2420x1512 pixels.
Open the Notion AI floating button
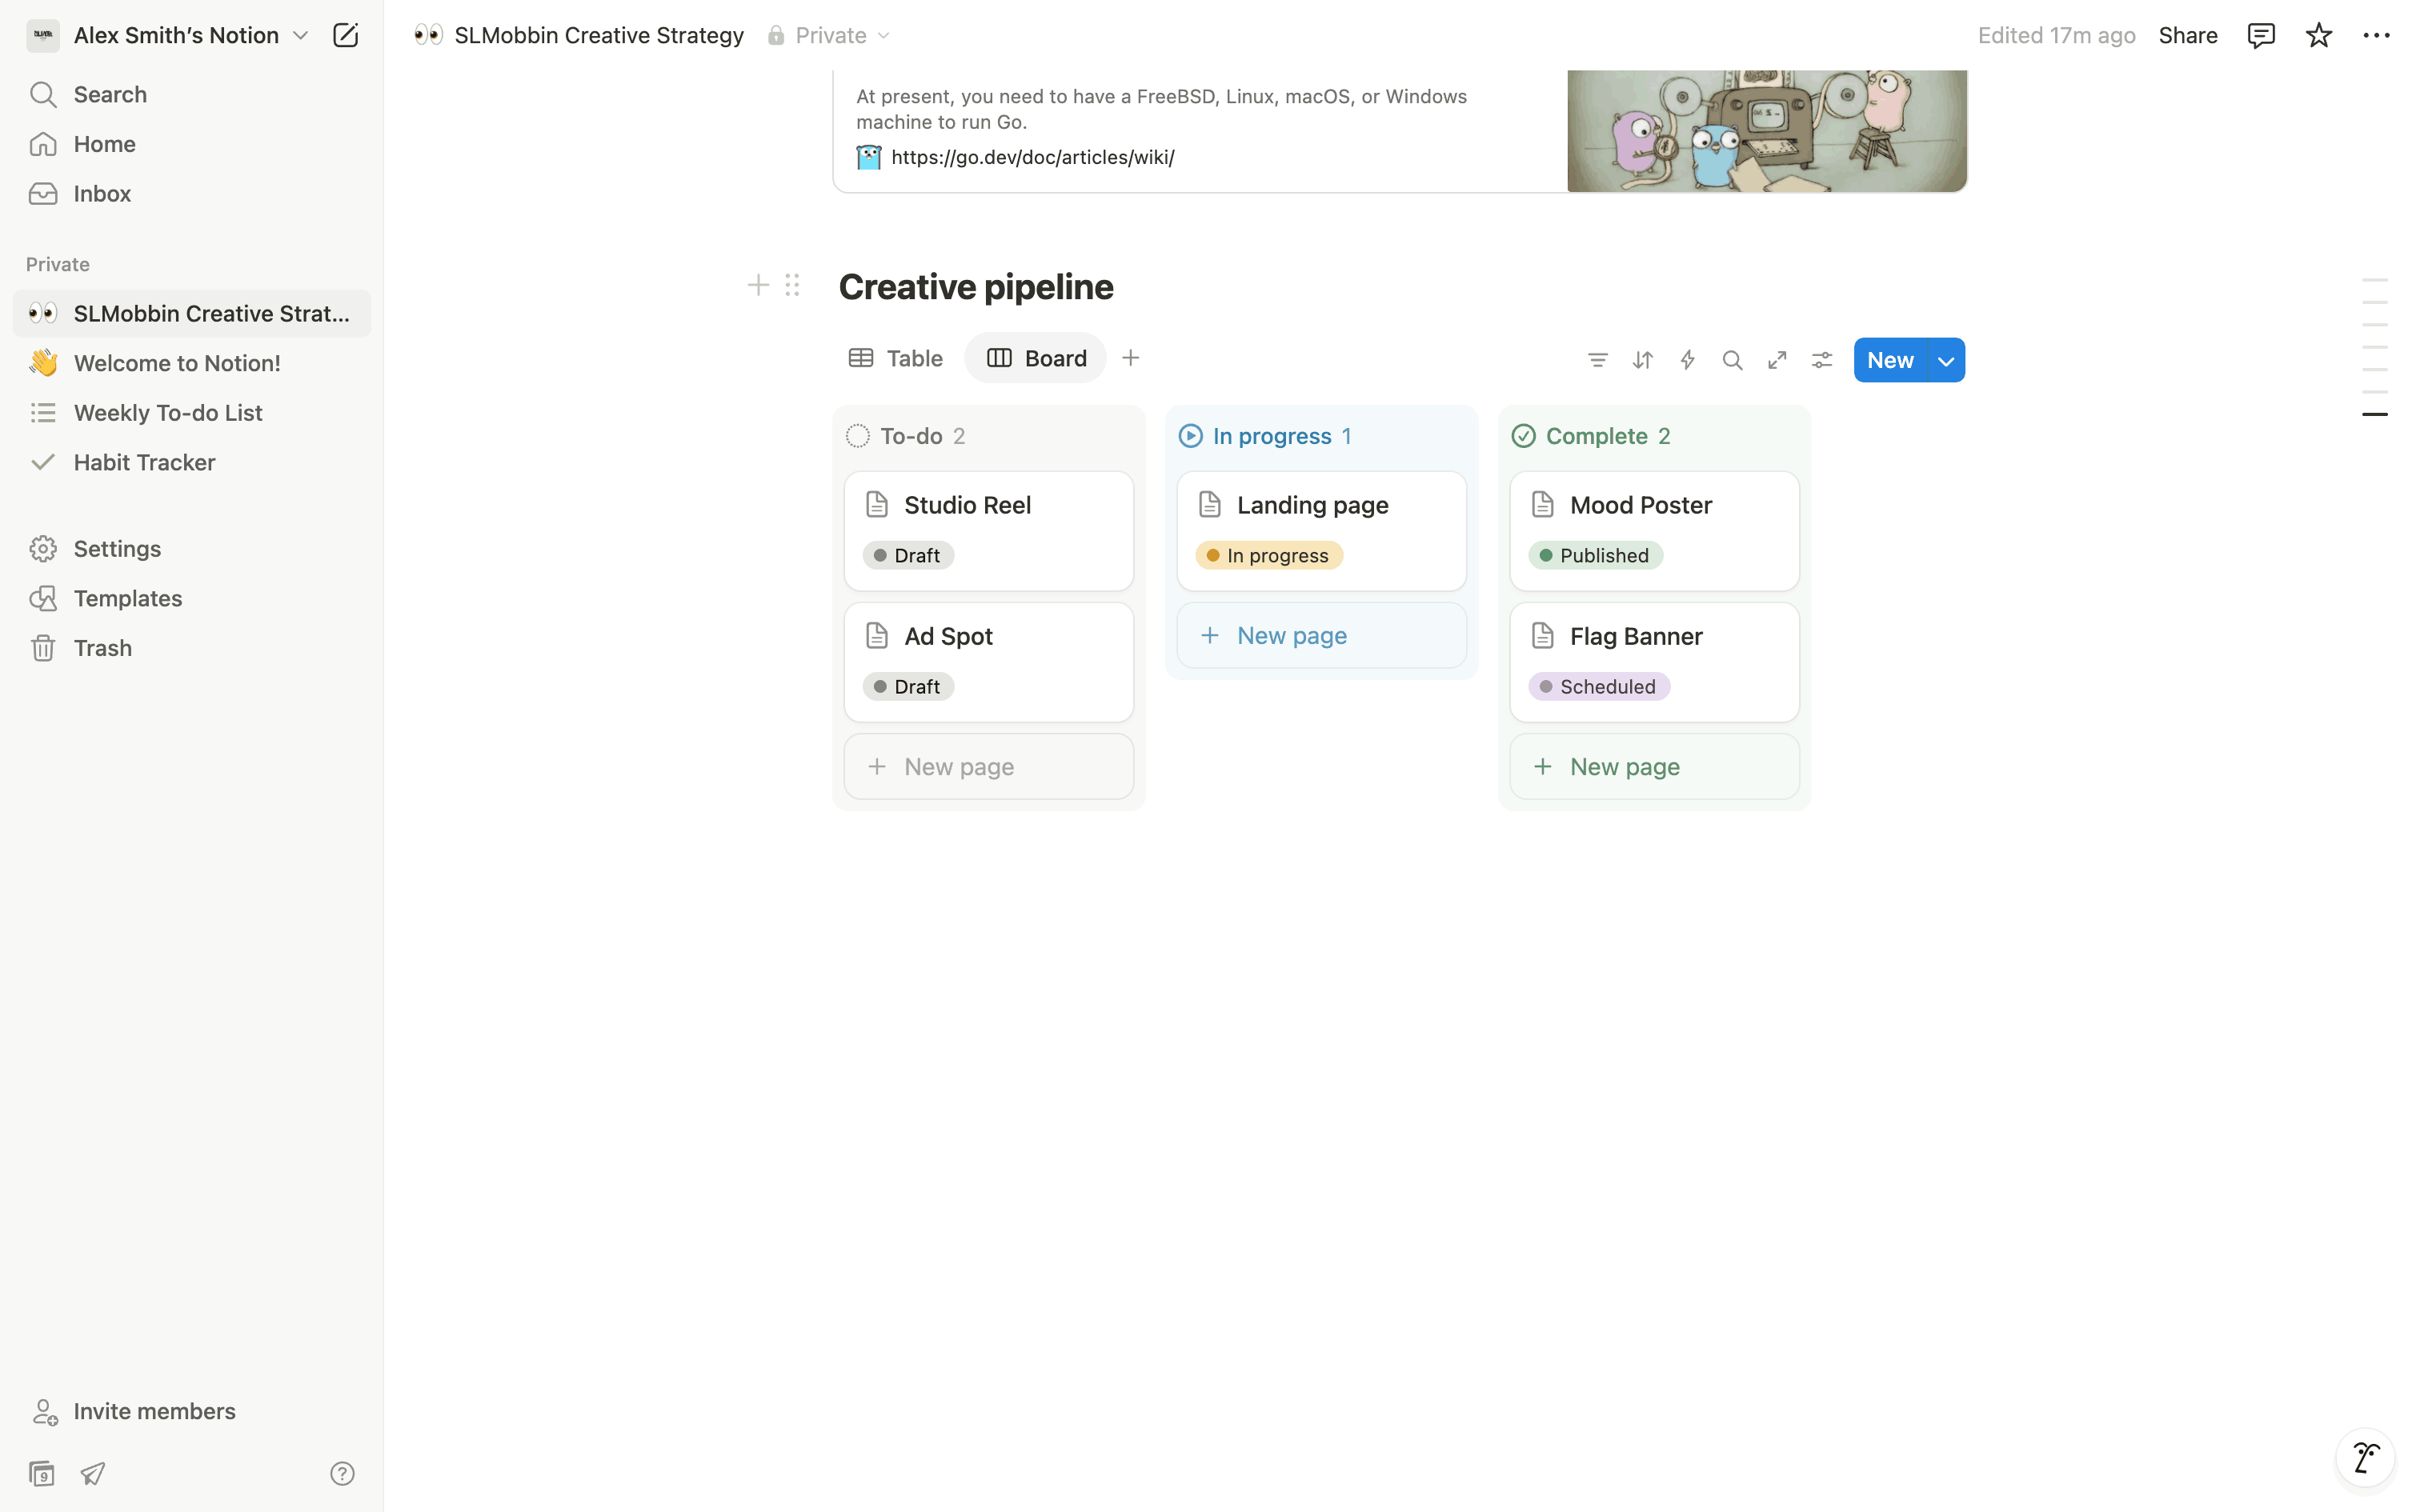2364,1458
